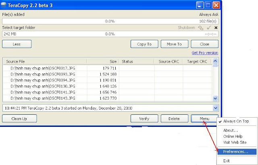Click the Clean Up button
This screenshot has width=258, height=165.
point(19,118)
